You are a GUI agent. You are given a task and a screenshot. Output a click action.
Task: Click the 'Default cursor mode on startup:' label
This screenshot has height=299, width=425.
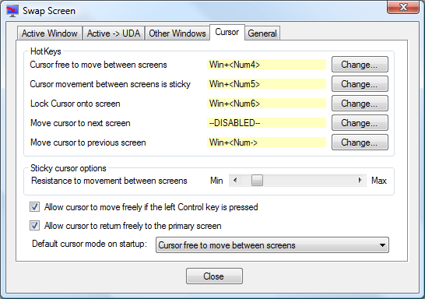coord(90,244)
